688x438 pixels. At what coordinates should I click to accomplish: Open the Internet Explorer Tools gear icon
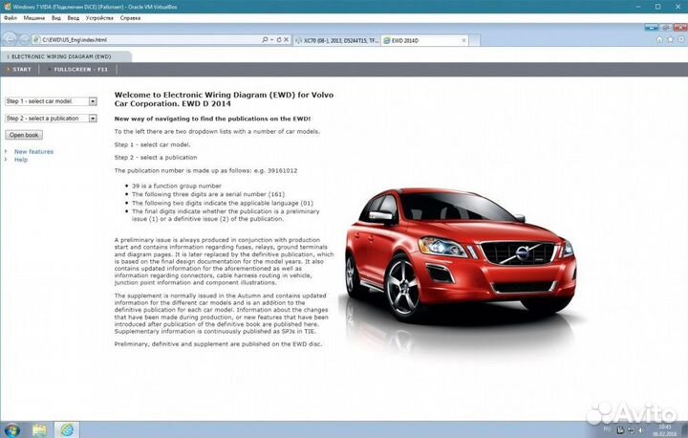tap(681, 39)
